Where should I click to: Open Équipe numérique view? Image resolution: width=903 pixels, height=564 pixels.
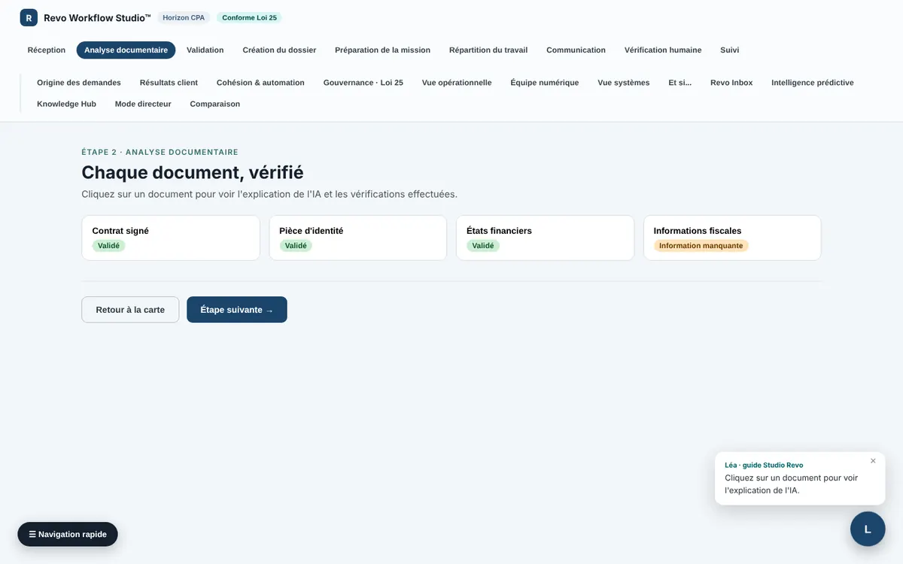point(545,83)
